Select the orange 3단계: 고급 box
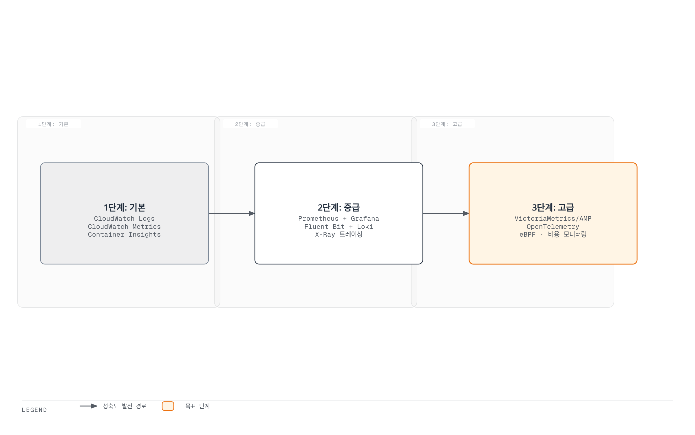The width and height of the screenshot is (695, 435). [x=553, y=213]
